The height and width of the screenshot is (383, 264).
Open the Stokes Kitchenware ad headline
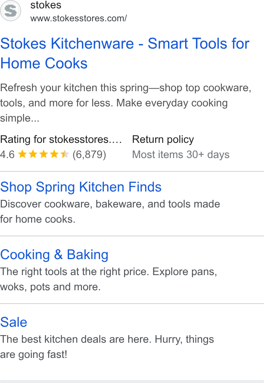point(125,53)
